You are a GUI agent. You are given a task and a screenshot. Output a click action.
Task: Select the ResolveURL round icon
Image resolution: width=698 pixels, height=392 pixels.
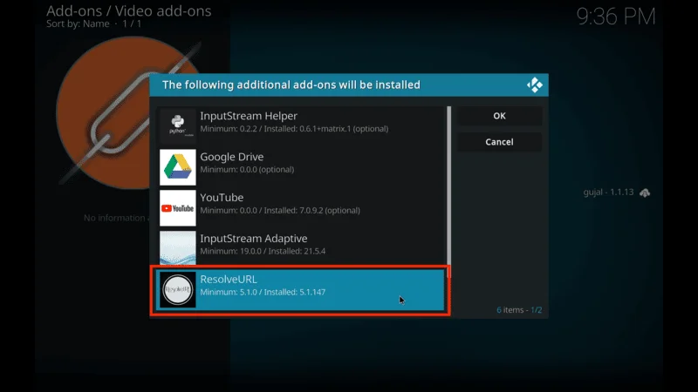tap(178, 289)
